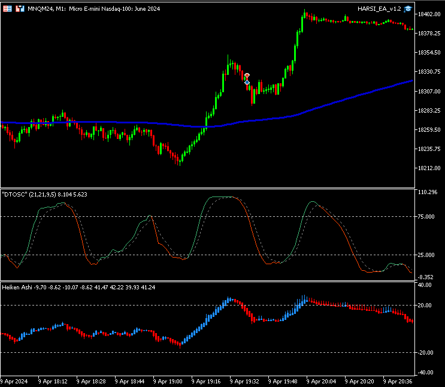This screenshot has width=445, height=387.
Task: Click the 9 Apr 20:20 time label
Action: [359, 382]
